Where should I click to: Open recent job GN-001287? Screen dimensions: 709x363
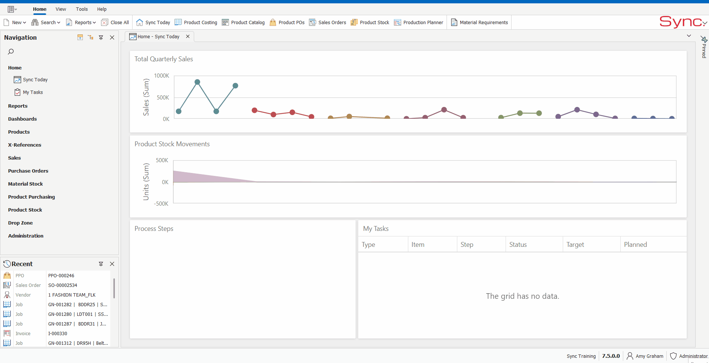coord(77,324)
